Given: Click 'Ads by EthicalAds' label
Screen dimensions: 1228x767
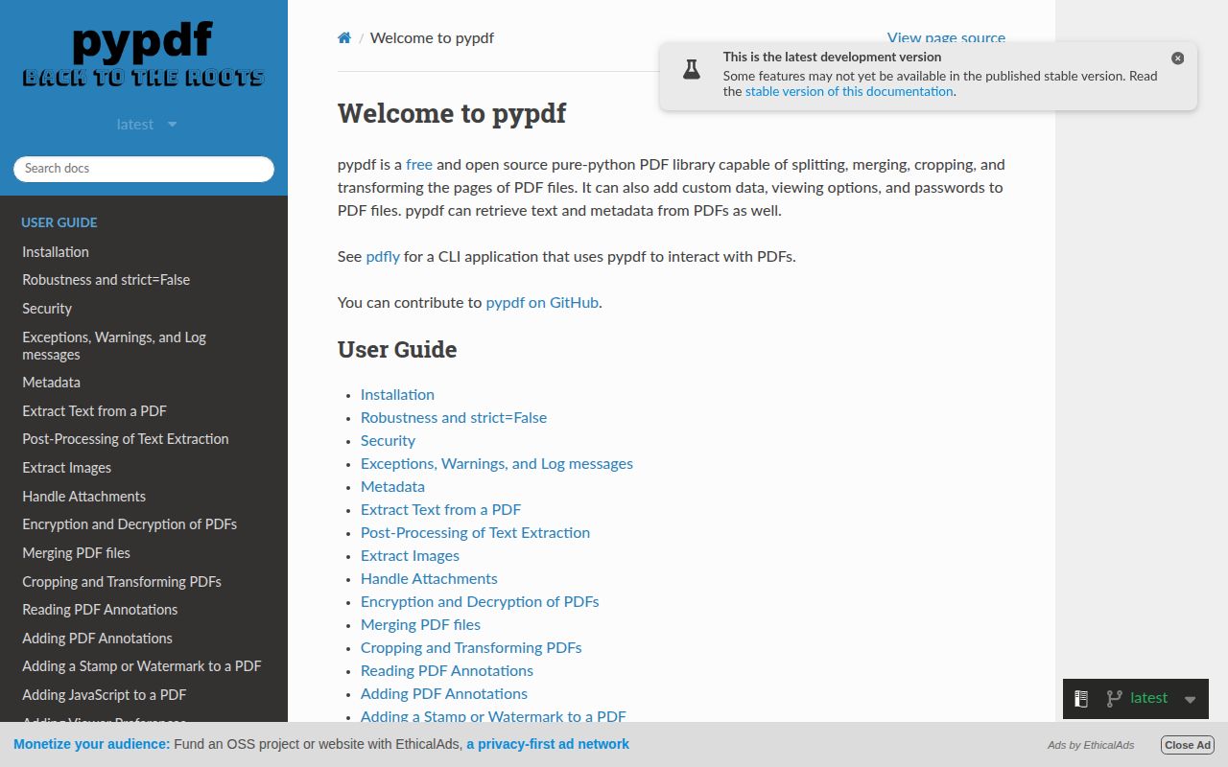Looking at the screenshot, I should pyautogui.click(x=1091, y=745).
